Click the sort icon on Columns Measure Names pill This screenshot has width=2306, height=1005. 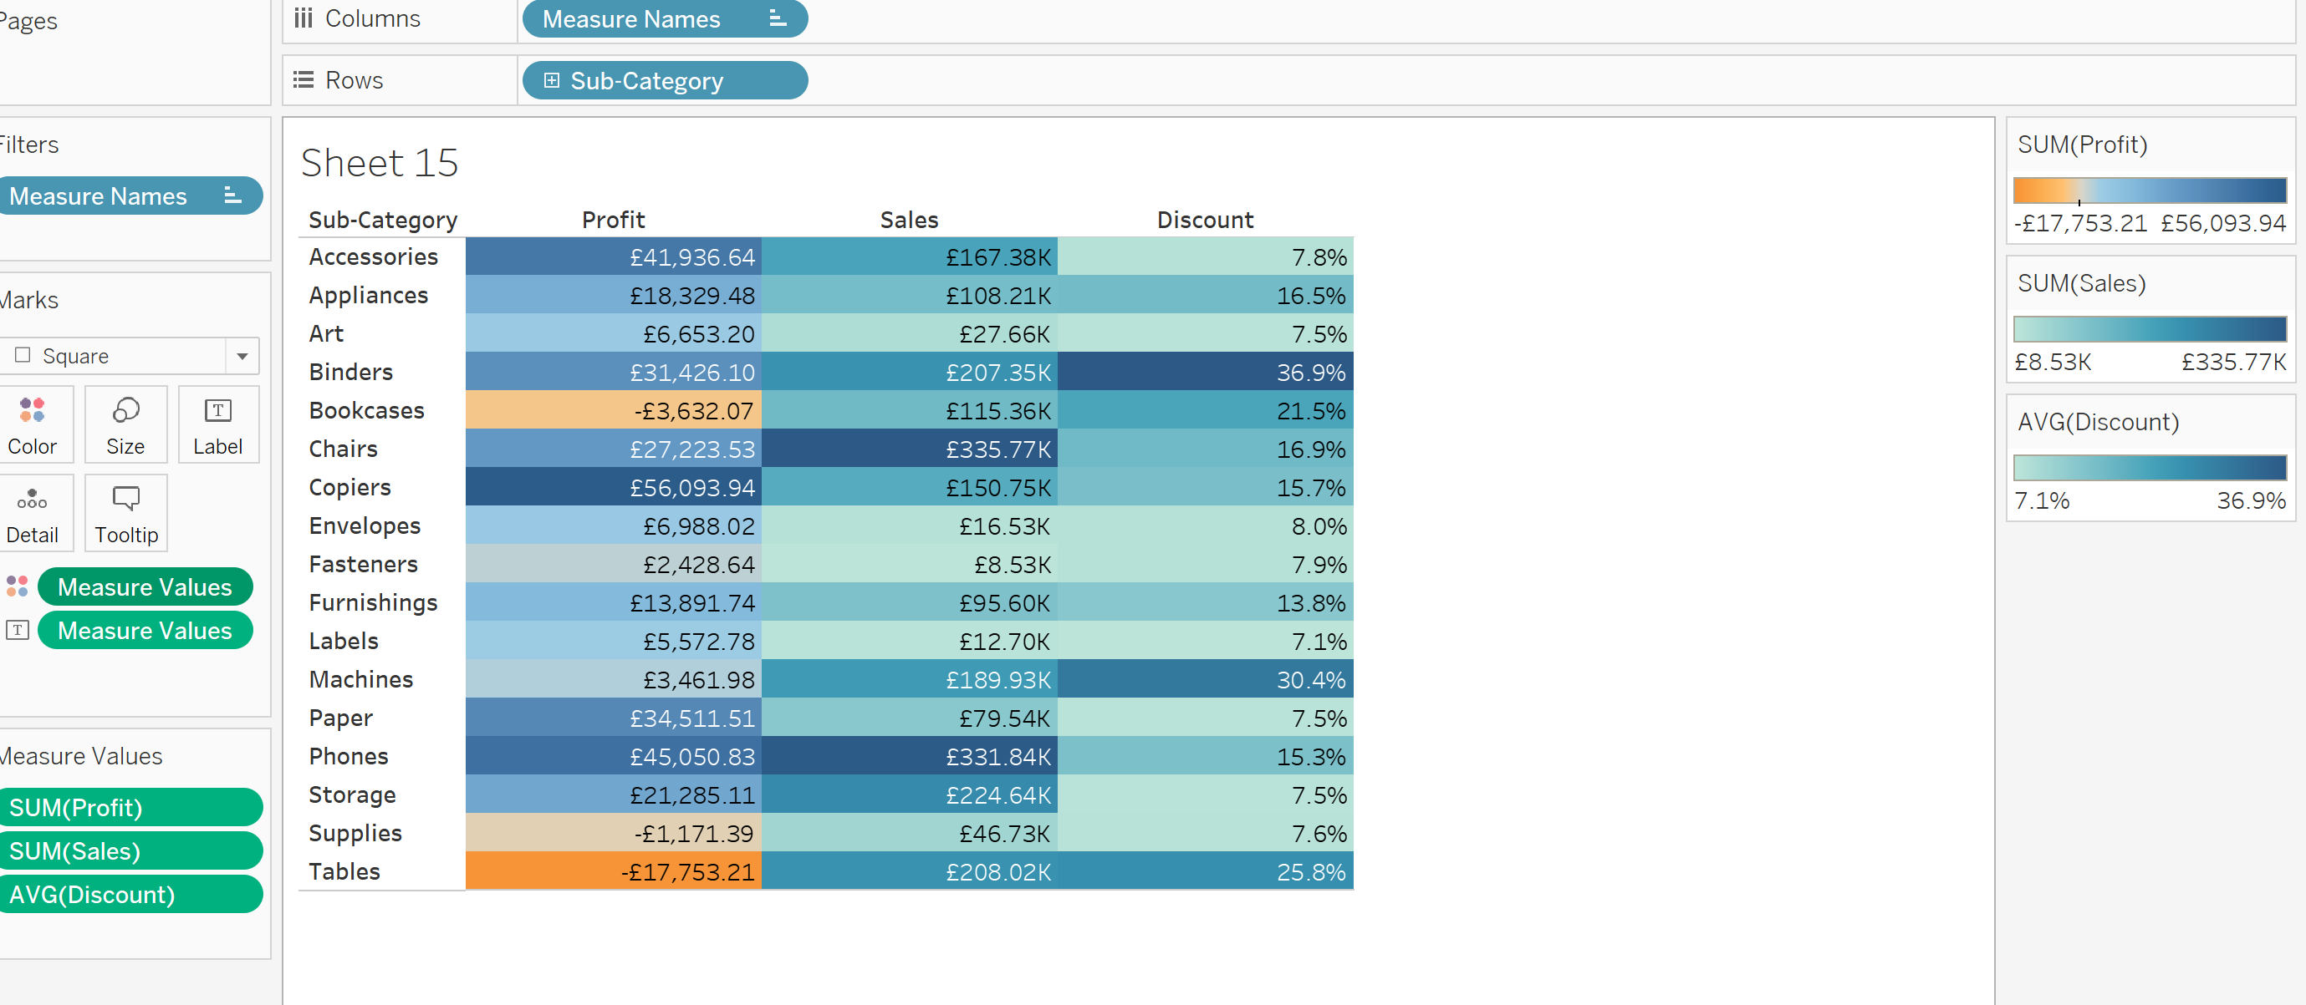[x=777, y=18]
